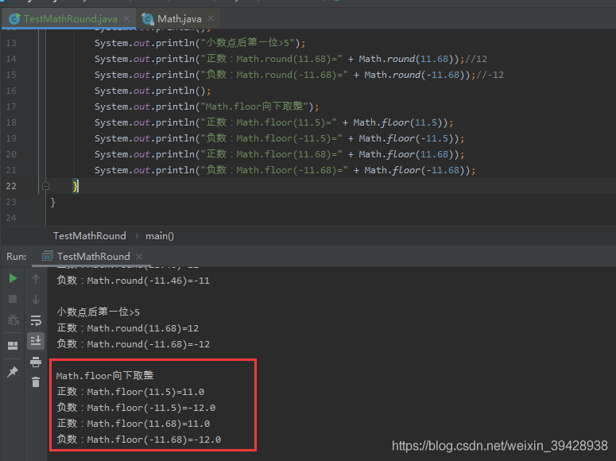This screenshot has width=616, height=461.
Task: Switch to Math.java editor tab
Action: [x=179, y=18]
